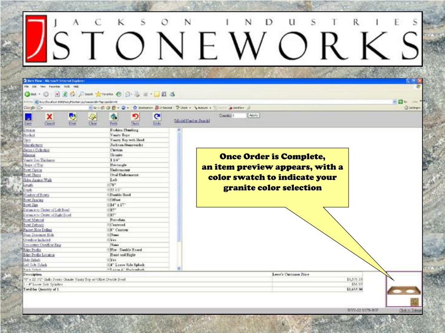Open the File menu

tap(27, 86)
